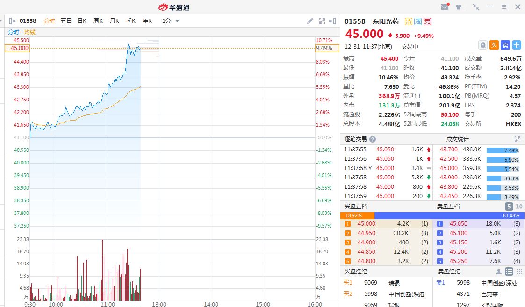This screenshot has width=525, height=307.
Task: Expand chart to fullscreen icon
Action: (x=322, y=21)
